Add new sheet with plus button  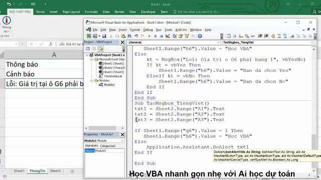[x=72, y=171]
